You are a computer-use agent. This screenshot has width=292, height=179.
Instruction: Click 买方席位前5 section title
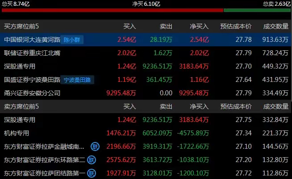21,26
